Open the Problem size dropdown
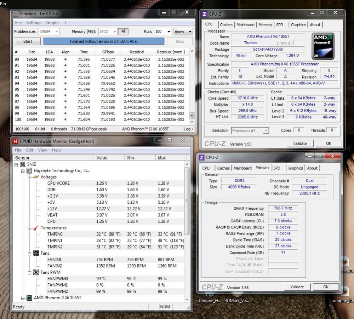354x319 pixels. tap(57, 31)
